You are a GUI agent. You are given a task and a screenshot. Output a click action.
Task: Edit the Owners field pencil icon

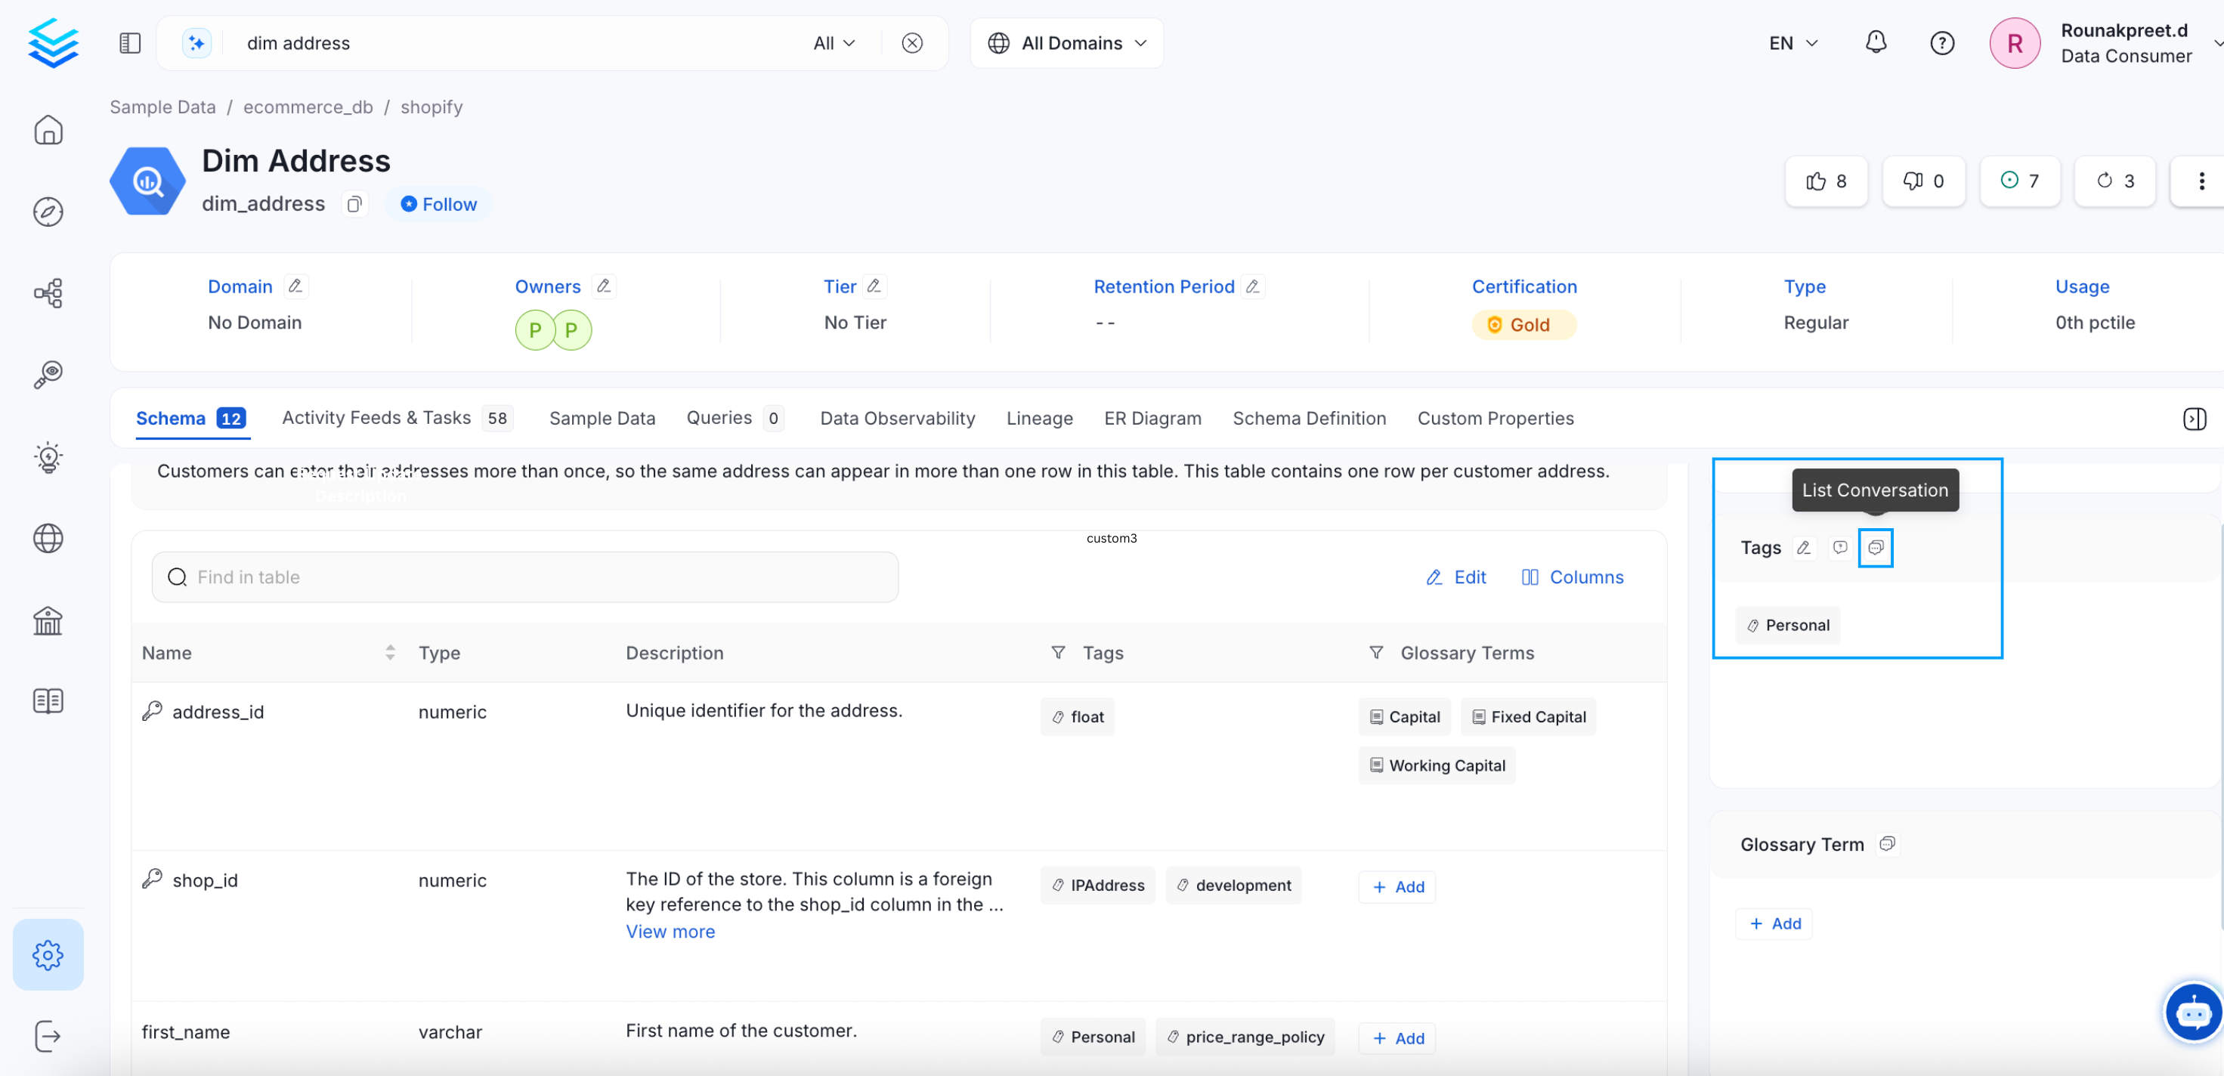(x=604, y=286)
